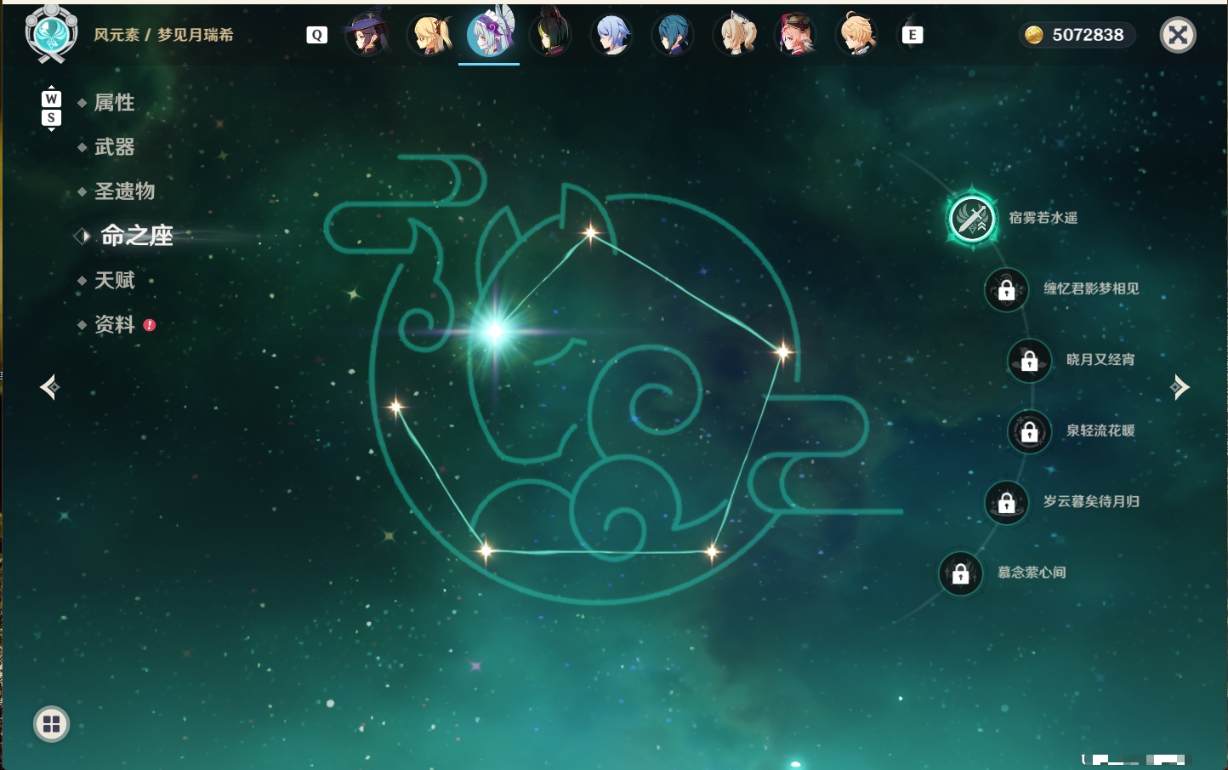Image resolution: width=1228 pixels, height=770 pixels.
Task: Select locked constellation 缠忆君影梦相见 icon
Action: (1006, 289)
